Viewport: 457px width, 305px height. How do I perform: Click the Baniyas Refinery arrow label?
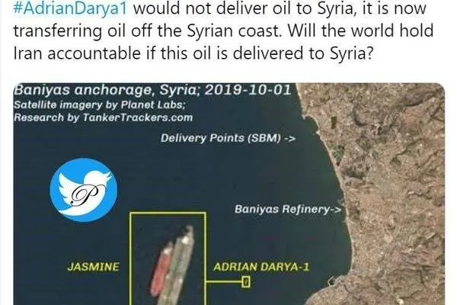pyautogui.click(x=288, y=209)
